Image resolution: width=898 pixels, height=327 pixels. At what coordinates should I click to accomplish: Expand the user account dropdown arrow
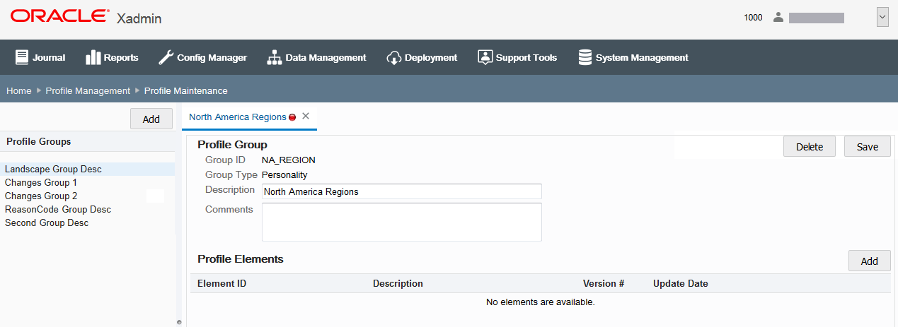pos(882,17)
